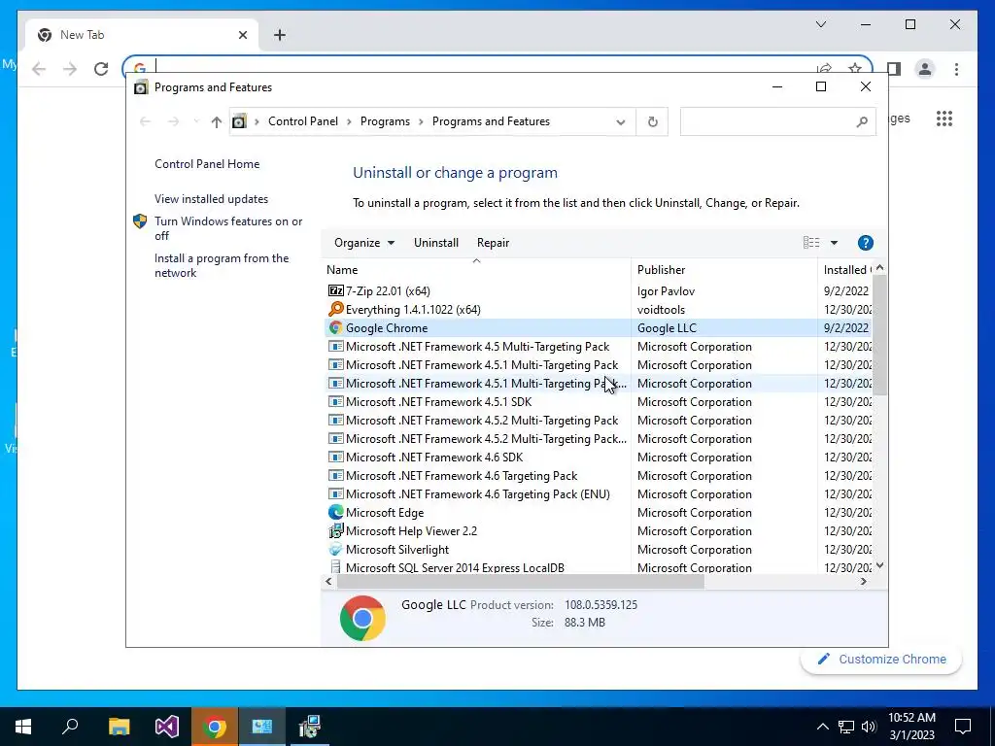This screenshot has width=995, height=746.
Task: Show hidden system tray icons
Action: (822, 727)
